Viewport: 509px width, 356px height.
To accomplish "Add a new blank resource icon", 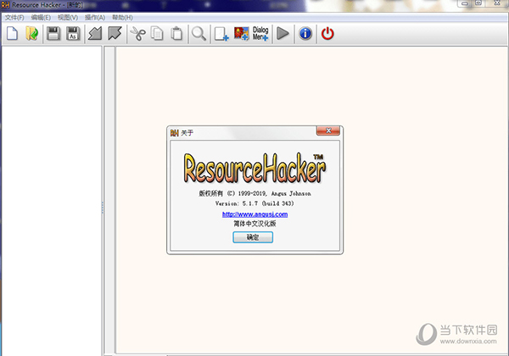I will [221, 34].
